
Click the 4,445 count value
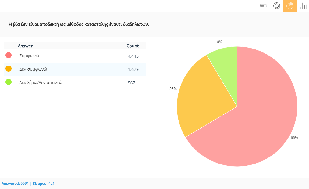tap(133, 56)
